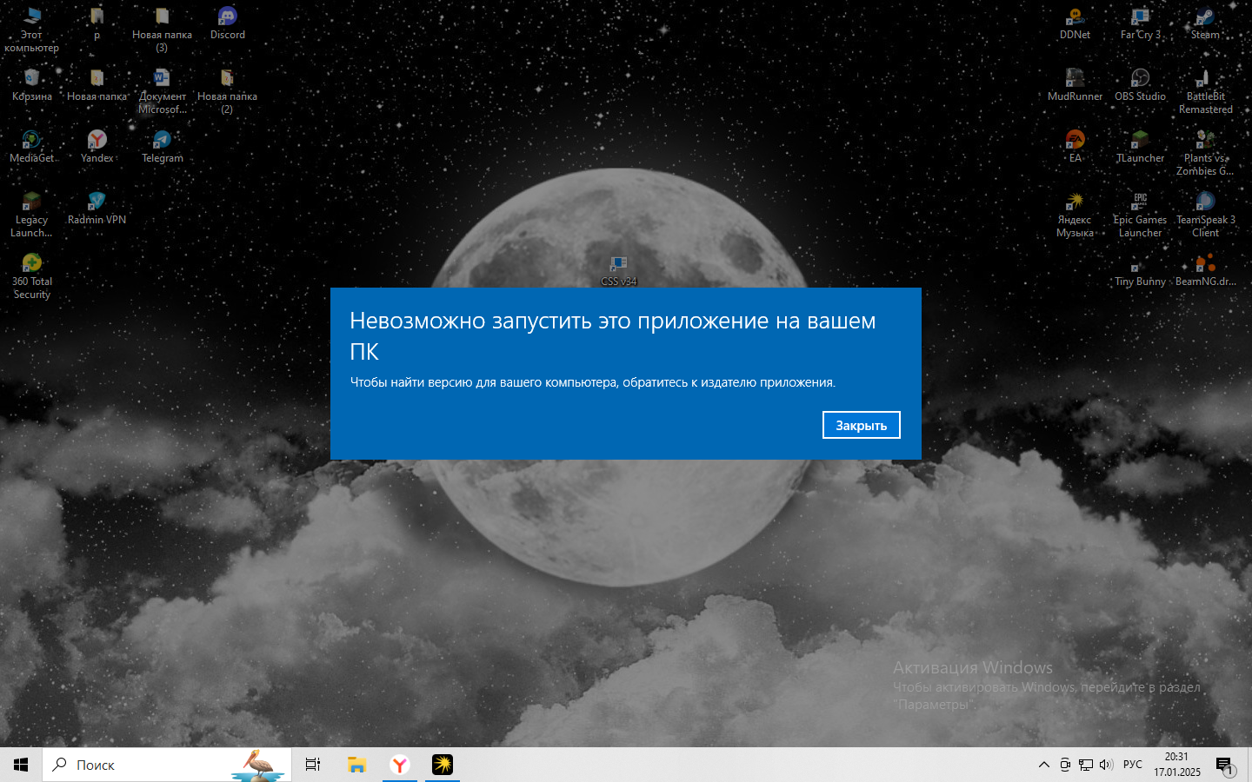This screenshot has height=782, width=1252.
Task: Open the Корзина recycle bin icon
Action: pyautogui.click(x=32, y=80)
